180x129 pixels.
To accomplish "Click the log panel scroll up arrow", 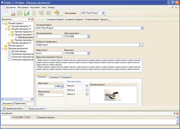I will (x=177, y=117).
